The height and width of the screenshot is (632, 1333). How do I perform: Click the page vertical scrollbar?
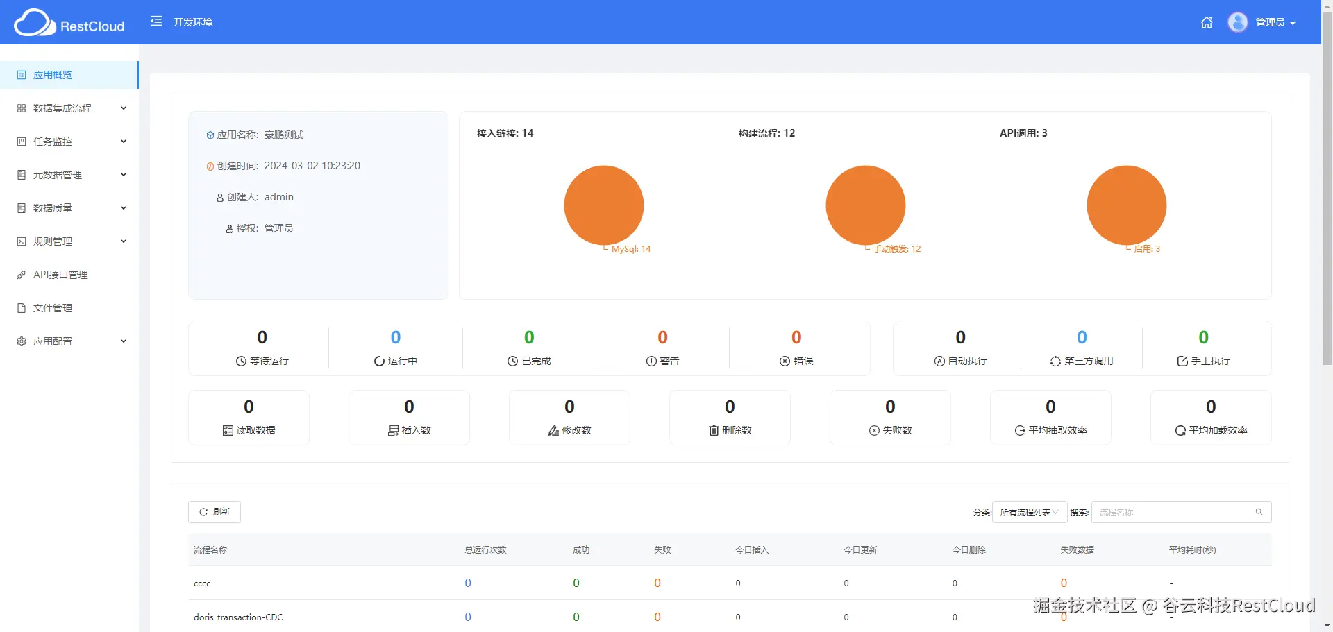[x=1327, y=189]
